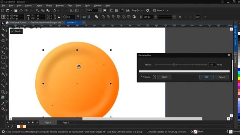Switch to the Page 2 tab
Viewport: 240px width, 135px height.
(66, 123)
